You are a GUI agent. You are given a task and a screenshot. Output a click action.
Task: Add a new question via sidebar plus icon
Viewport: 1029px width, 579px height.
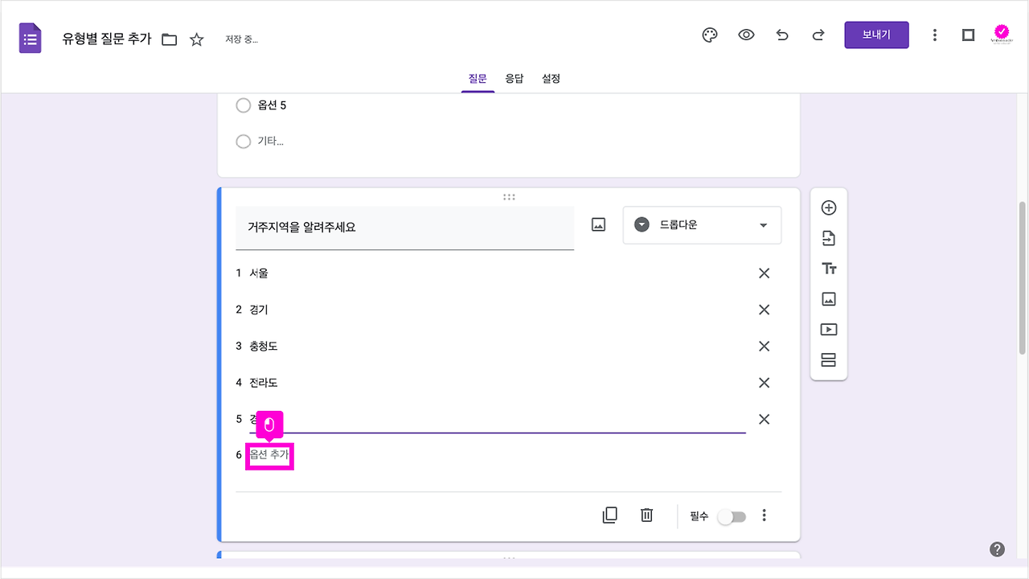click(828, 207)
